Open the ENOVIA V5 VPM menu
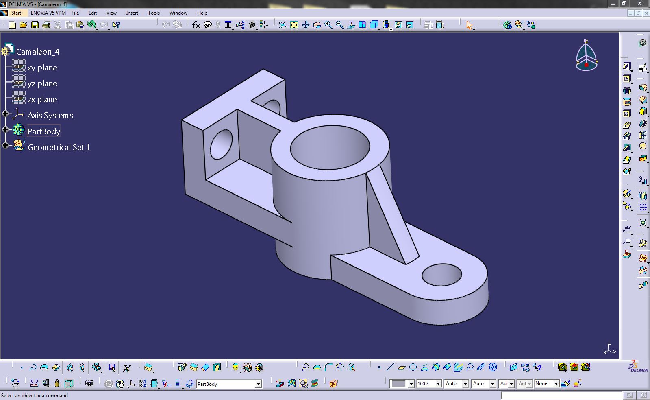 48,13
